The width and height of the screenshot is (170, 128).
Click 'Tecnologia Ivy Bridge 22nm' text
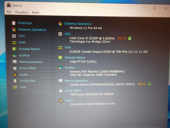(90, 42)
